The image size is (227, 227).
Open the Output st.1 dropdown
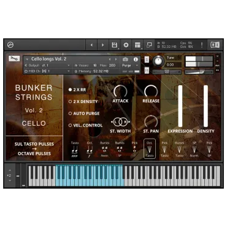coord(47,66)
